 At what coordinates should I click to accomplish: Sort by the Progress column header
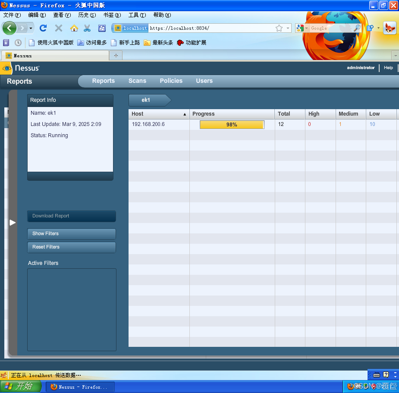[232, 114]
